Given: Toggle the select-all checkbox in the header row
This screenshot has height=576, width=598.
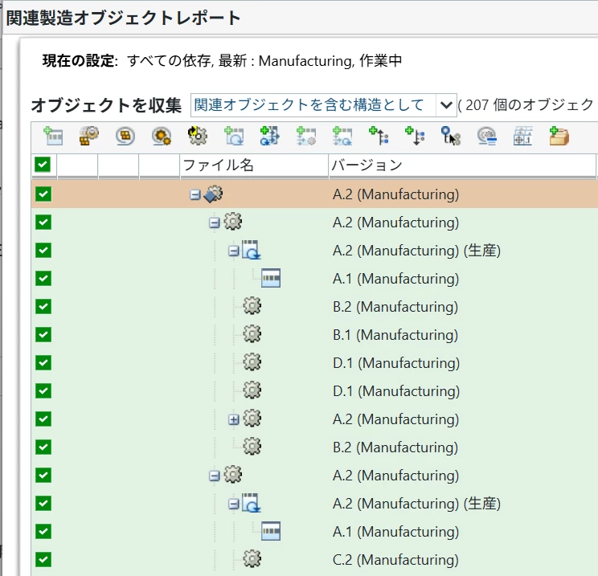Looking at the screenshot, I should (x=43, y=165).
